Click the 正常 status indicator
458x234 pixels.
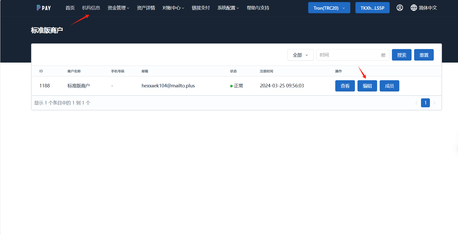237,86
